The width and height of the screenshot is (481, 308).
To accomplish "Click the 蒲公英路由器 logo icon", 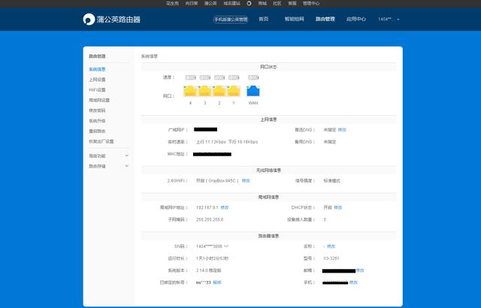I will coord(90,20).
